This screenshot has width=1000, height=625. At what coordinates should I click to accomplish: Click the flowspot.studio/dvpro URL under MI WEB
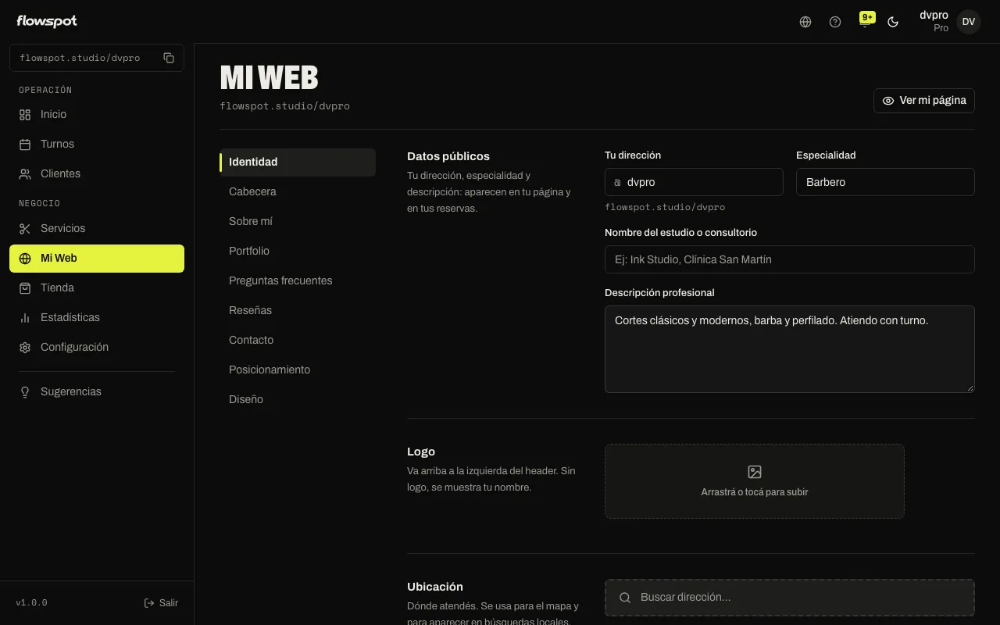285,106
